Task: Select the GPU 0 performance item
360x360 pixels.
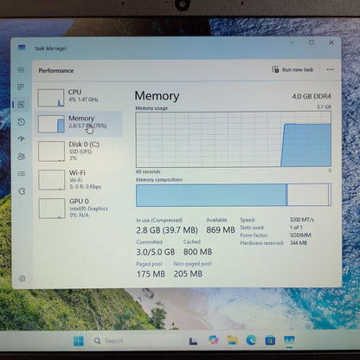Action: pyautogui.click(x=78, y=208)
